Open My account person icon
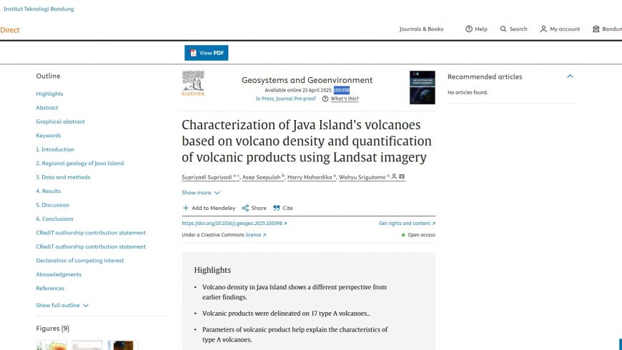 [x=543, y=29]
